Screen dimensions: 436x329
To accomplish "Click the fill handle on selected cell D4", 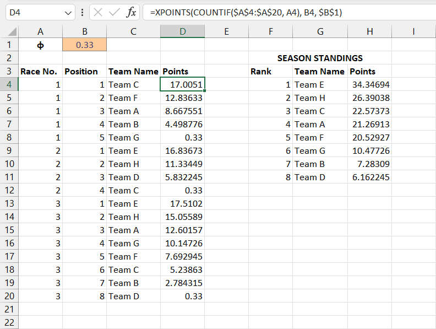I will click(204, 91).
